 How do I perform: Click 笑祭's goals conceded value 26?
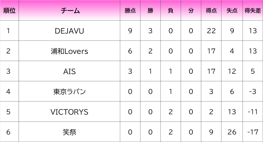[x=232, y=132]
